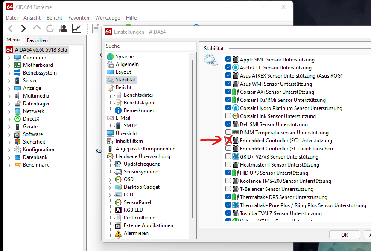This screenshot has height=251, width=371.
Task: Open the Bericht menu
Action: pyautogui.click(x=54, y=18)
